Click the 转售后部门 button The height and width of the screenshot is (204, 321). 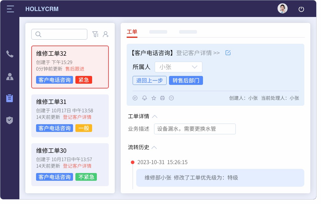coord(186,80)
